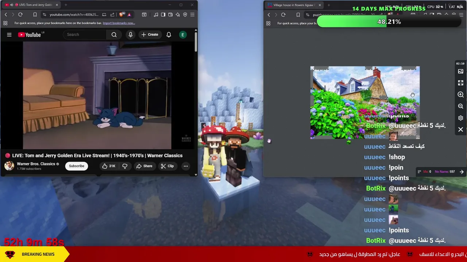The height and width of the screenshot is (262, 467).
Task: Toggle the browser sidebar panel icon
Action: pos(163,15)
